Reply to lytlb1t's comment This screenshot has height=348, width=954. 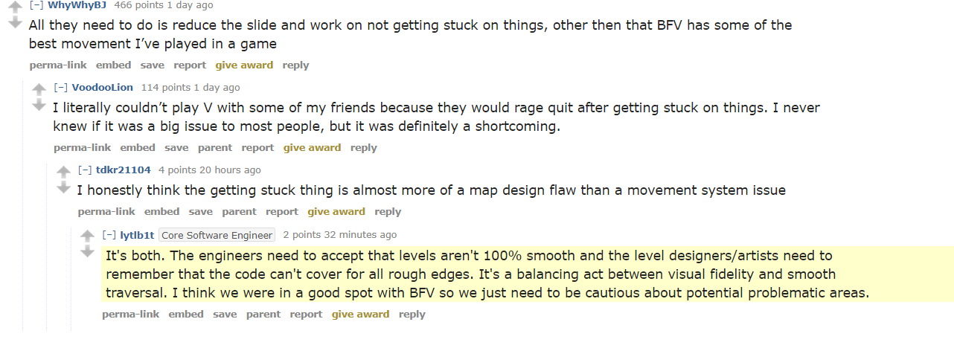[x=412, y=315]
